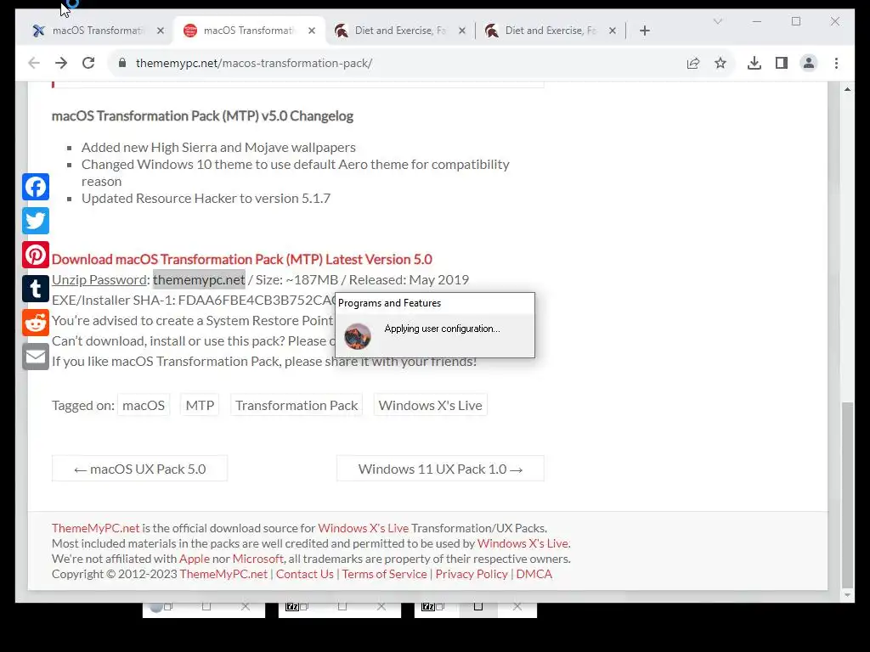Screen dimensions: 870x652
Task: Click highlighted thememypc.net password text
Action: (199, 280)
